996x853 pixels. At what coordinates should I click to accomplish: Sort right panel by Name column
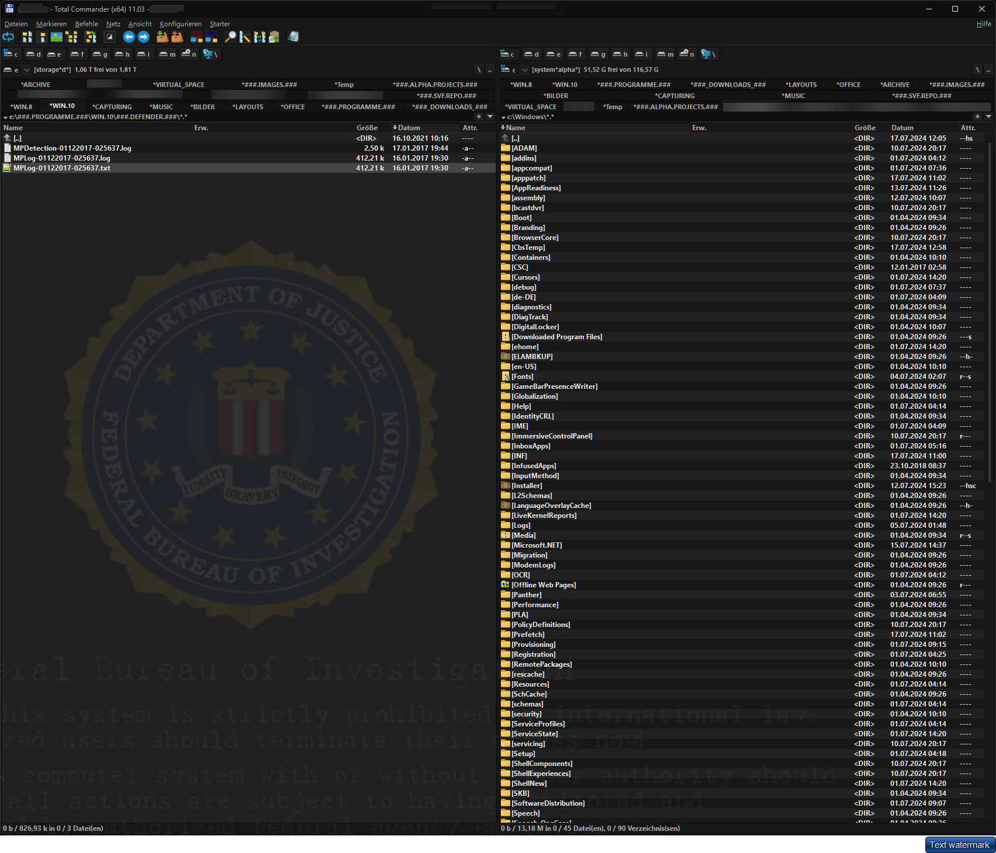(594, 127)
